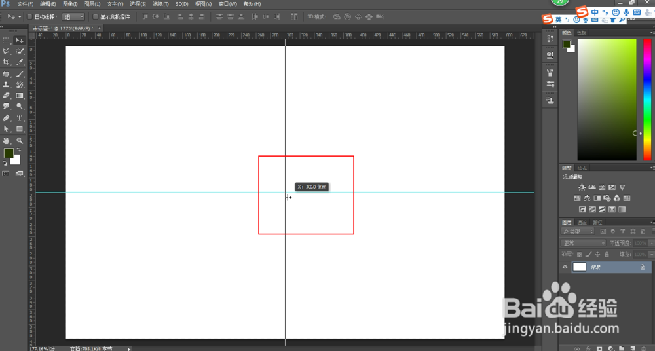Select the Rectangle shape tool
Screen dimensions: 655x351
pyautogui.click(x=19, y=129)
